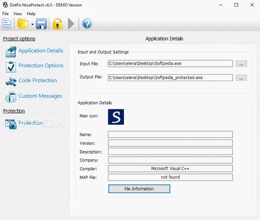Click the Application Details page title
The width and height of the screenshot is (260, 220).
click(x=164, y=39)
